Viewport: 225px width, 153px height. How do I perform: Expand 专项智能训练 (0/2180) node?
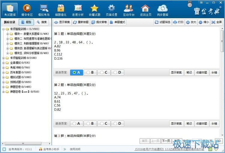(x=3, y=58)
